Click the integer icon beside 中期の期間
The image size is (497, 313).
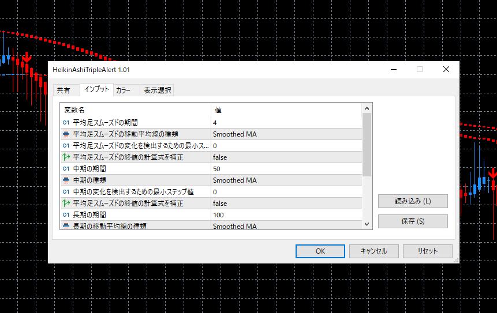66,169
